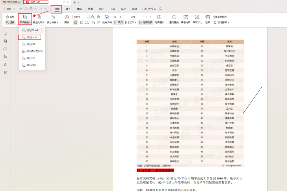Switch to the 保护 (Protect) tab

point(123,9)
